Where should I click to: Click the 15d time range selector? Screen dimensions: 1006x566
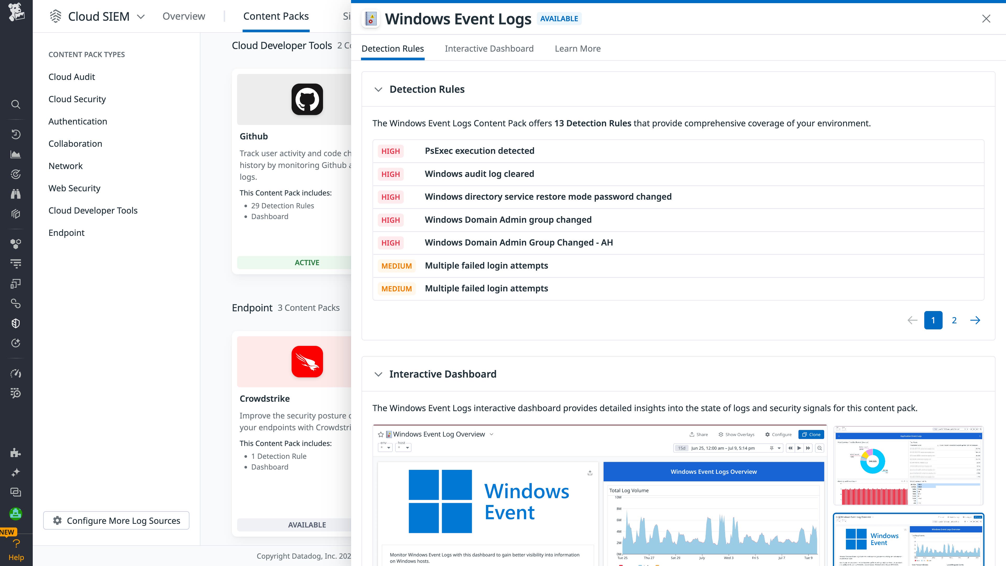[682, 448]
